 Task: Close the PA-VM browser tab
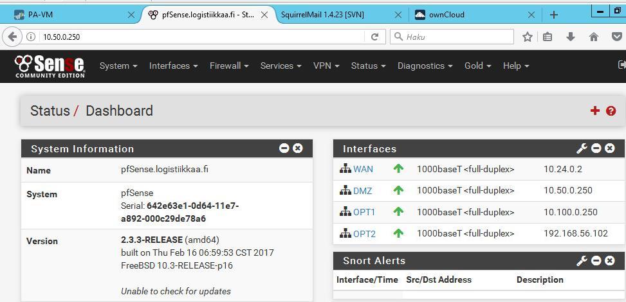(131, 15)
